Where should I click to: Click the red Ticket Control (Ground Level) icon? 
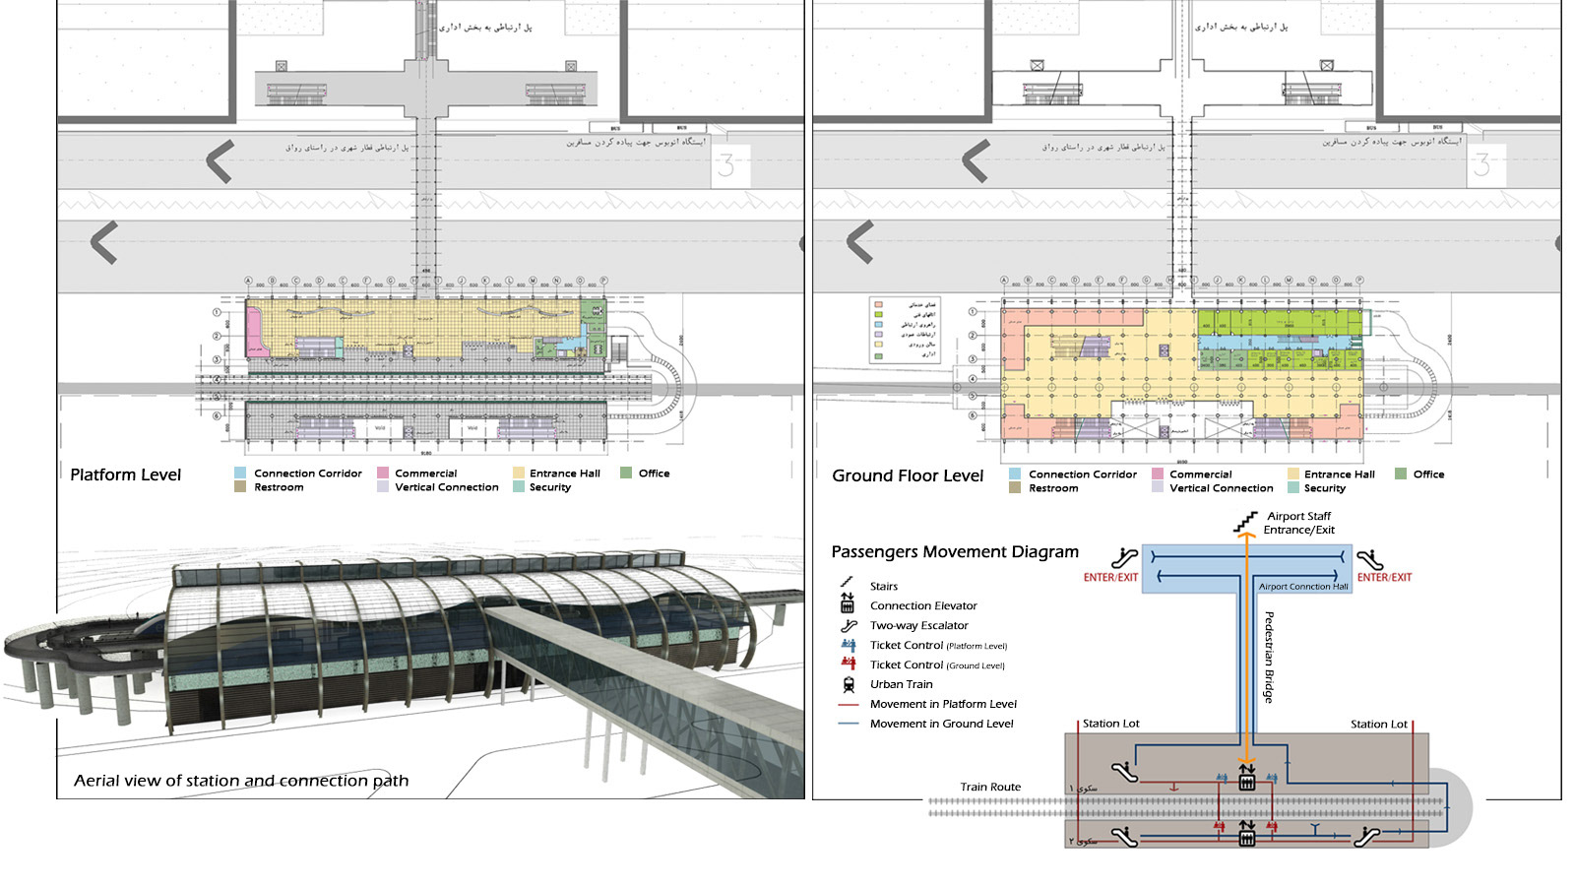click(x=848, y=664)
